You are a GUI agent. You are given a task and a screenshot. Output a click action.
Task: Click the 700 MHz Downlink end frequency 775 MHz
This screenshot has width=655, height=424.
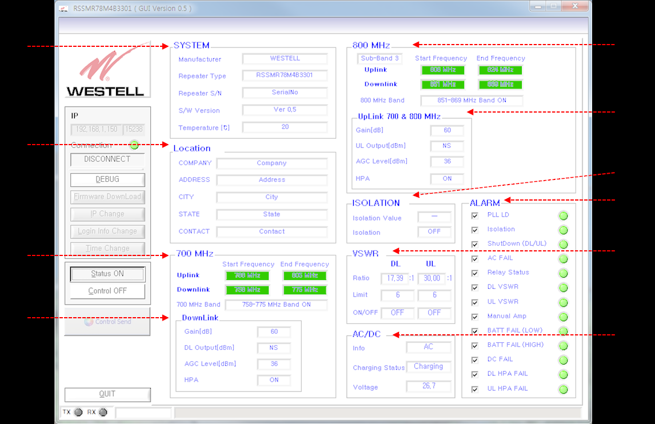coord(305,290)
